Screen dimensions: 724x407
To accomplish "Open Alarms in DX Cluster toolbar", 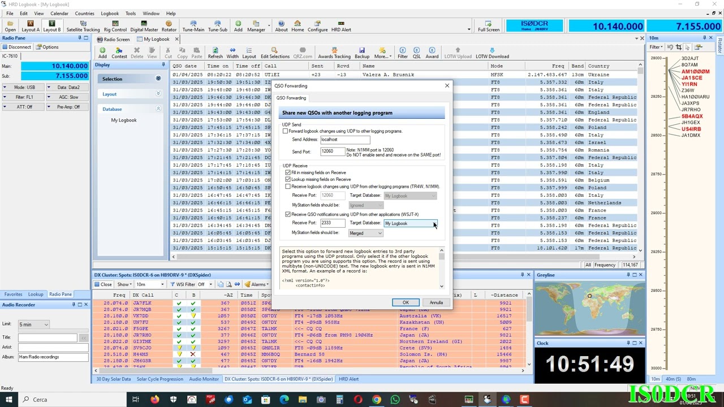I will click(x=258, y=284).
